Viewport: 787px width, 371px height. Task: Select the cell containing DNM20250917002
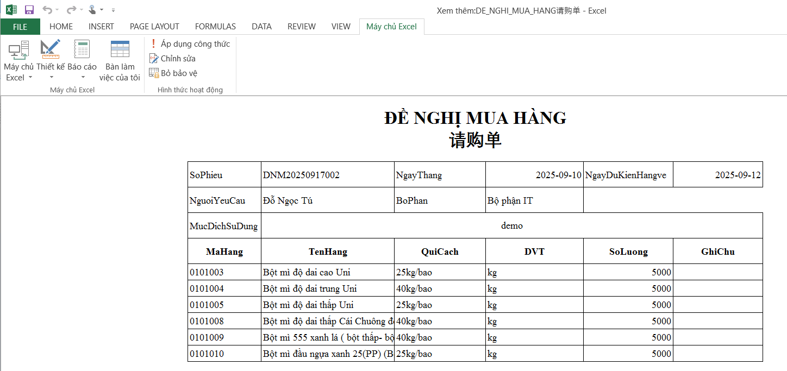point(327,175)
